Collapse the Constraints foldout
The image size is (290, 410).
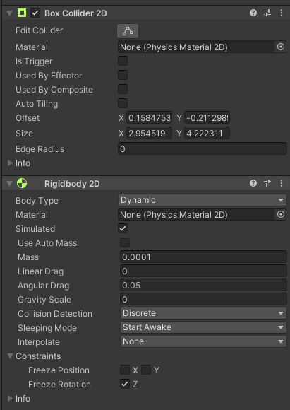(10, 356)
